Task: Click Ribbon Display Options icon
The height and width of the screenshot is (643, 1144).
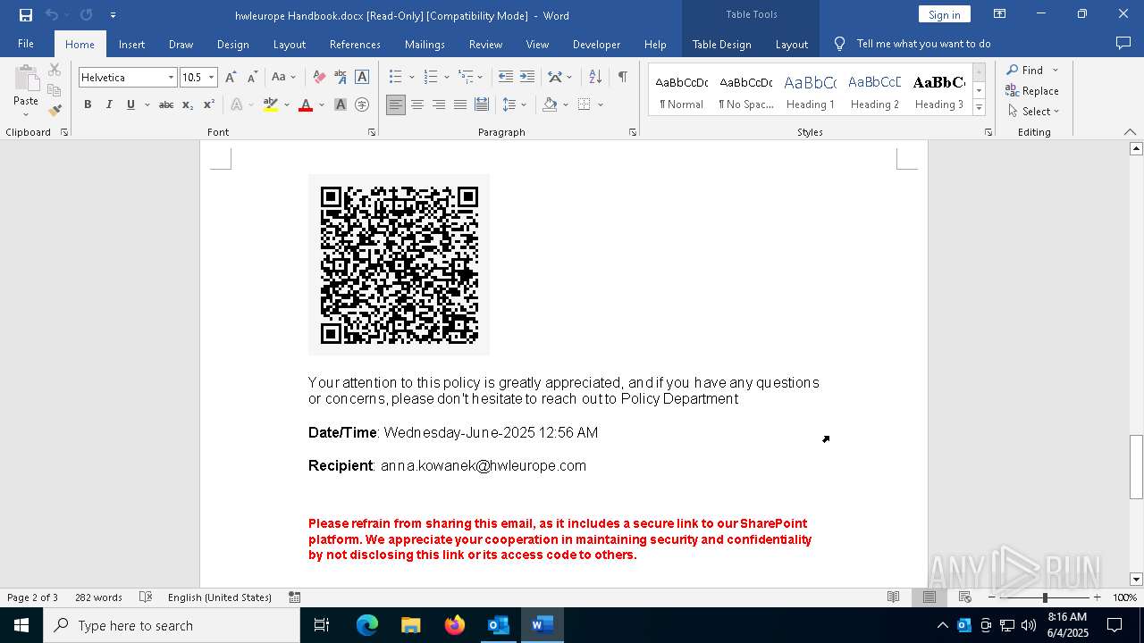Action: [1000, 13]
